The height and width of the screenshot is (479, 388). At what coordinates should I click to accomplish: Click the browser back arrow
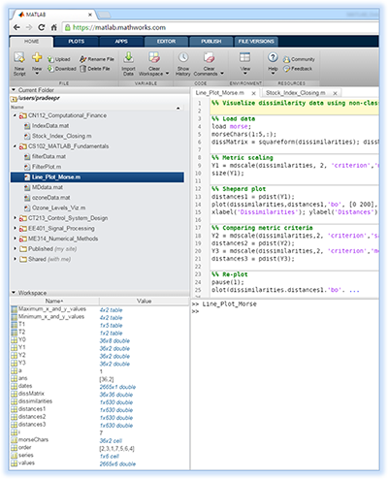coord(16,27)
